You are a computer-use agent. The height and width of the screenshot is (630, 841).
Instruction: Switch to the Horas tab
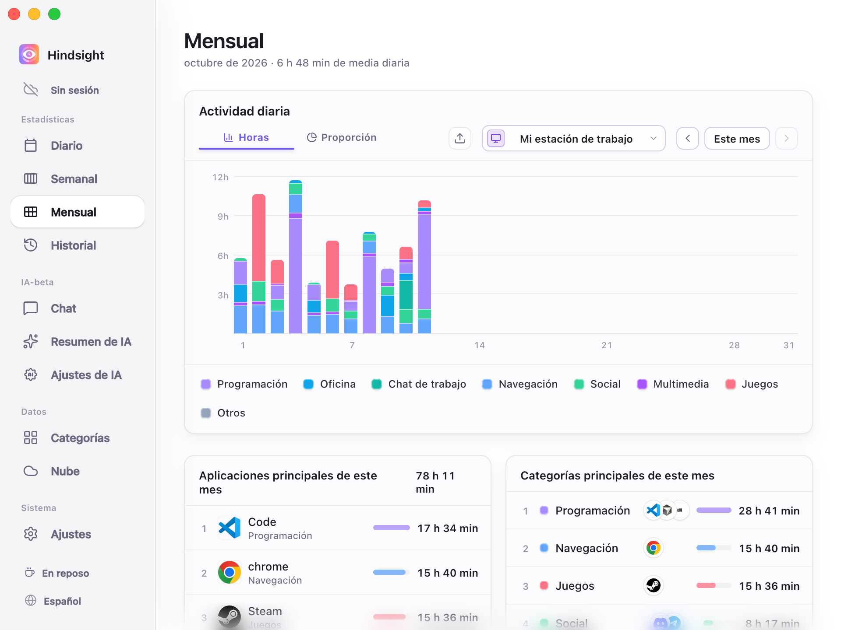pyautogui.click(x=246, y=138)
